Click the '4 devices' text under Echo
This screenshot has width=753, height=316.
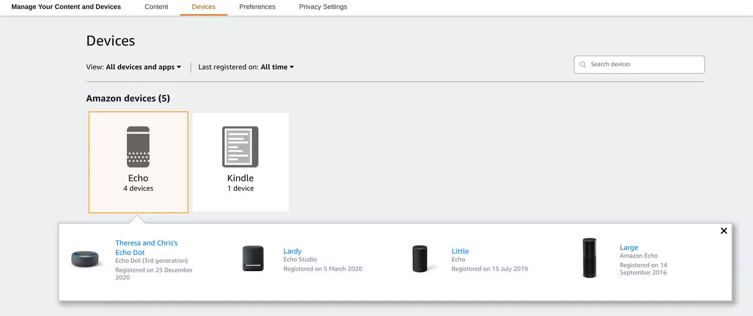138,189
